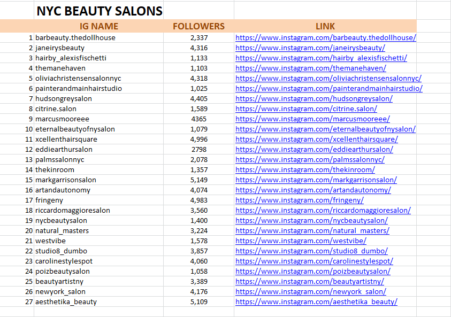Open the riccardomaggioresalon Instagram link
451x317 pixels.
pyautogui.click(x=323, y=211)
